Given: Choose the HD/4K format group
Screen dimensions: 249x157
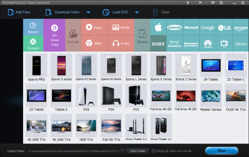Looking at the screenshot, I should click(x=121, y=27).
